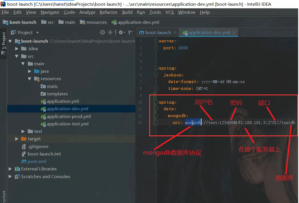Open the Code menu
The width and height of the screenshot is (299, 203).
pyautogui.click(x=69, y=12)
